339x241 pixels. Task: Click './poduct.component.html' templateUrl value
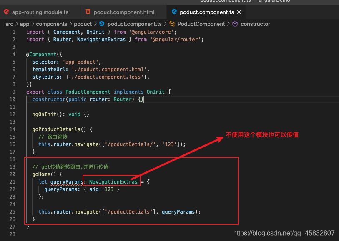[109, 70]
